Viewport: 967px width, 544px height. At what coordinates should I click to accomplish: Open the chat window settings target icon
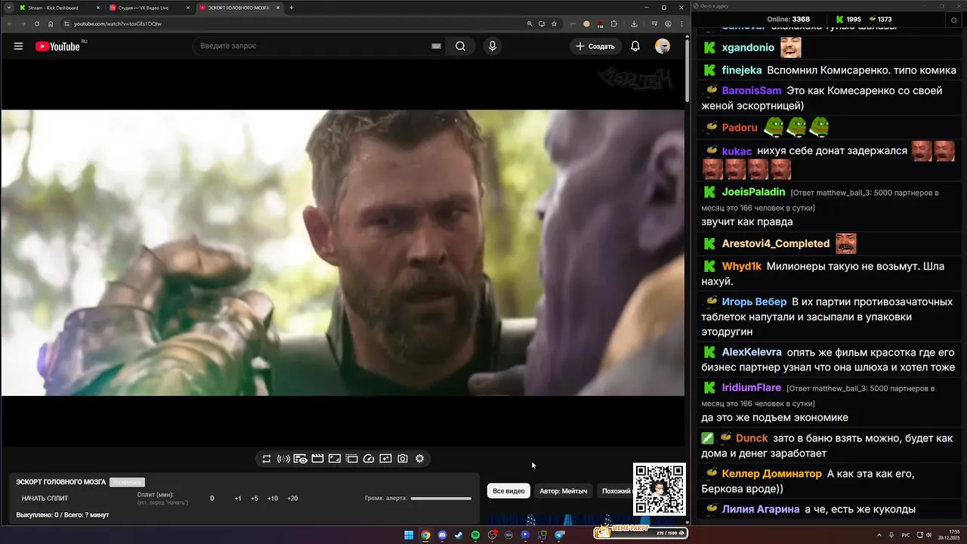[954, 20]
